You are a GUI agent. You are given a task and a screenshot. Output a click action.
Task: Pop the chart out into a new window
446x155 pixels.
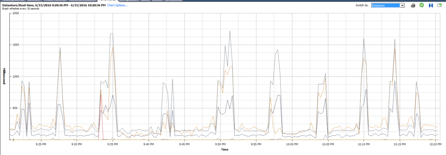pyautogui.click(x=439, y=5)
